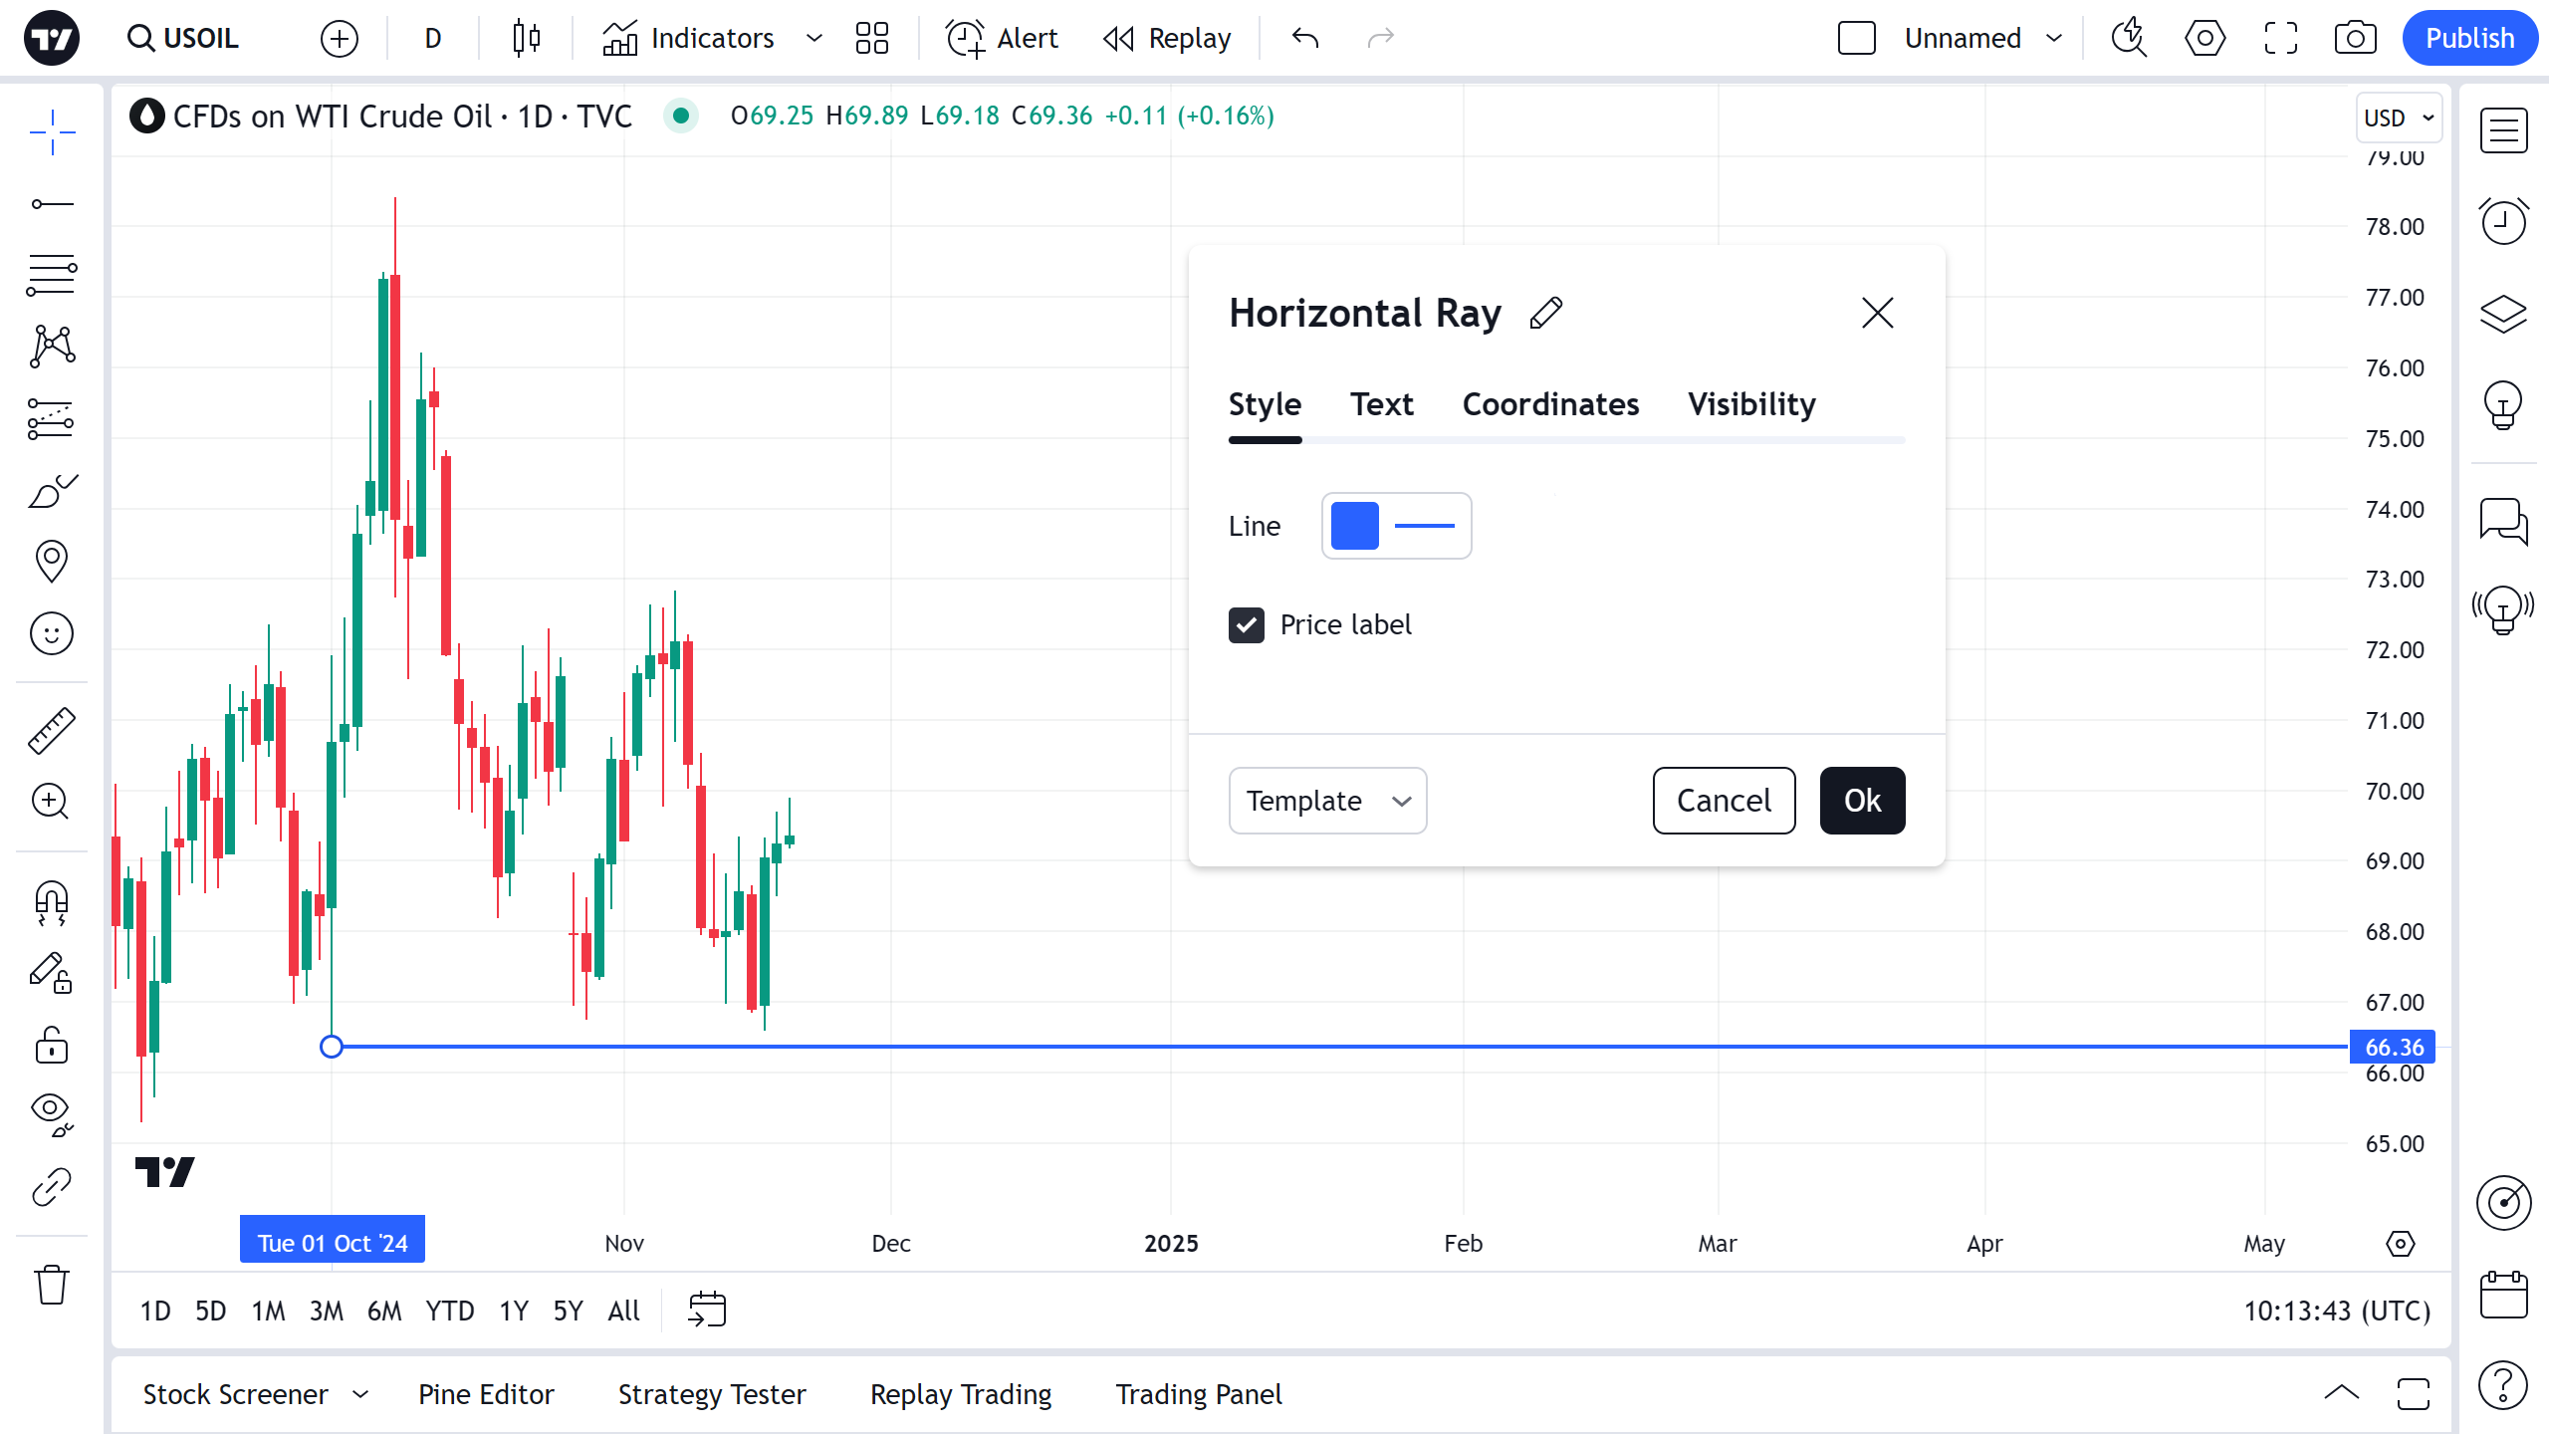Uncheck the Price label checkbox
Viewport: 2549px width, 1434px height.
click(1247, 625)
